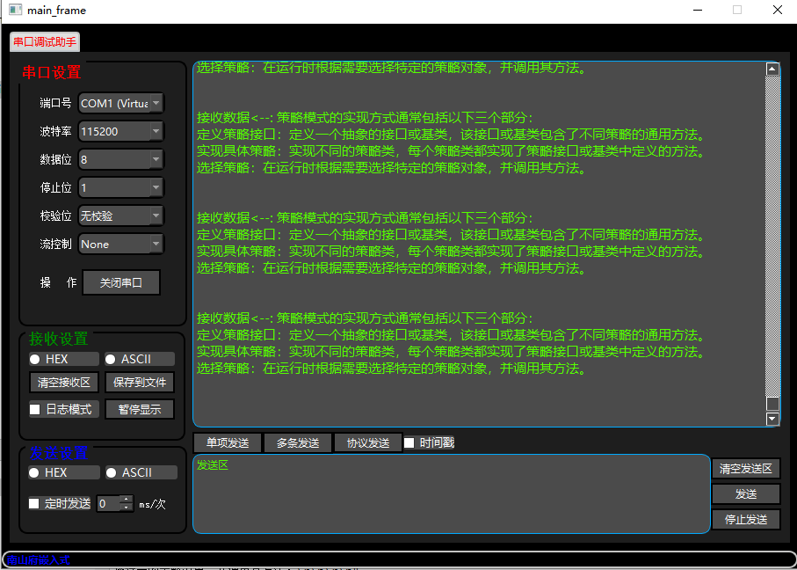Open the 数据位 dropdown
This screenshot has height=570, width=797.
coord(120,159)
